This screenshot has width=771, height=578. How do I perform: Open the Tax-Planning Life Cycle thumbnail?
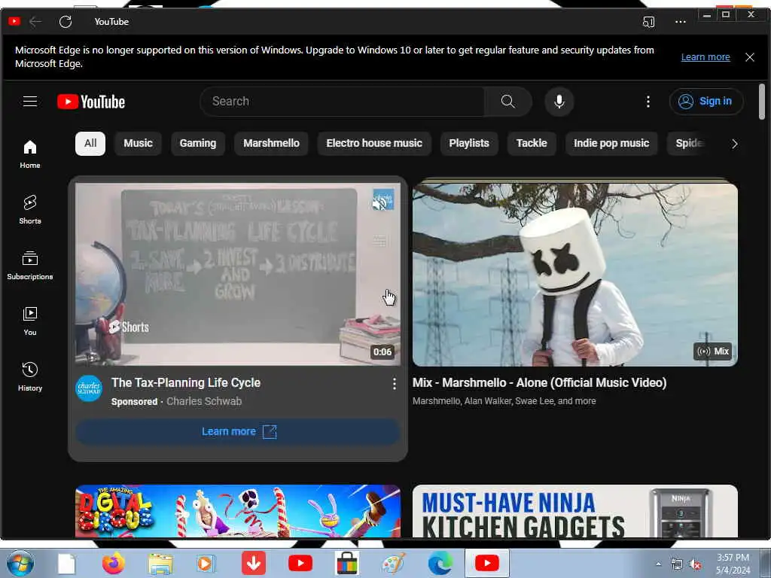(x=237, y=274)
